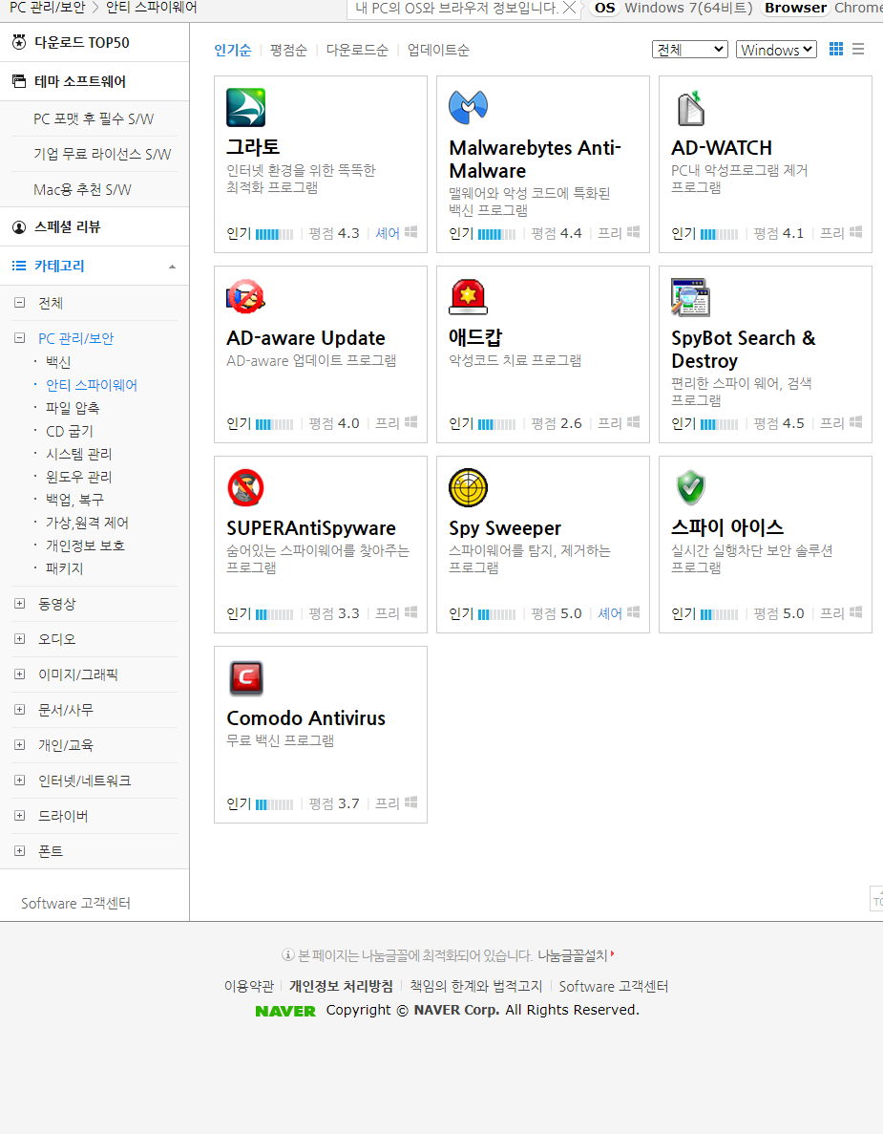The width and height of the screenshot is (883, 1134).
Task: Click the Windows logo on 그라토 card
Action: pos(411,232)
